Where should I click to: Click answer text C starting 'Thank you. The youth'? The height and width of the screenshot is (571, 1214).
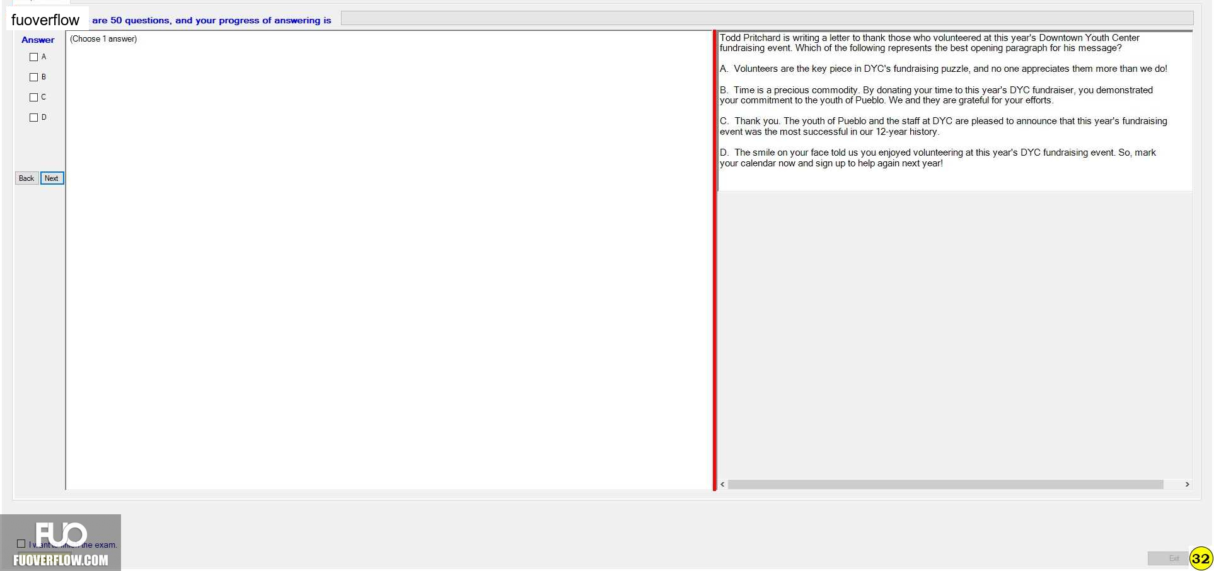click(944, 126)
